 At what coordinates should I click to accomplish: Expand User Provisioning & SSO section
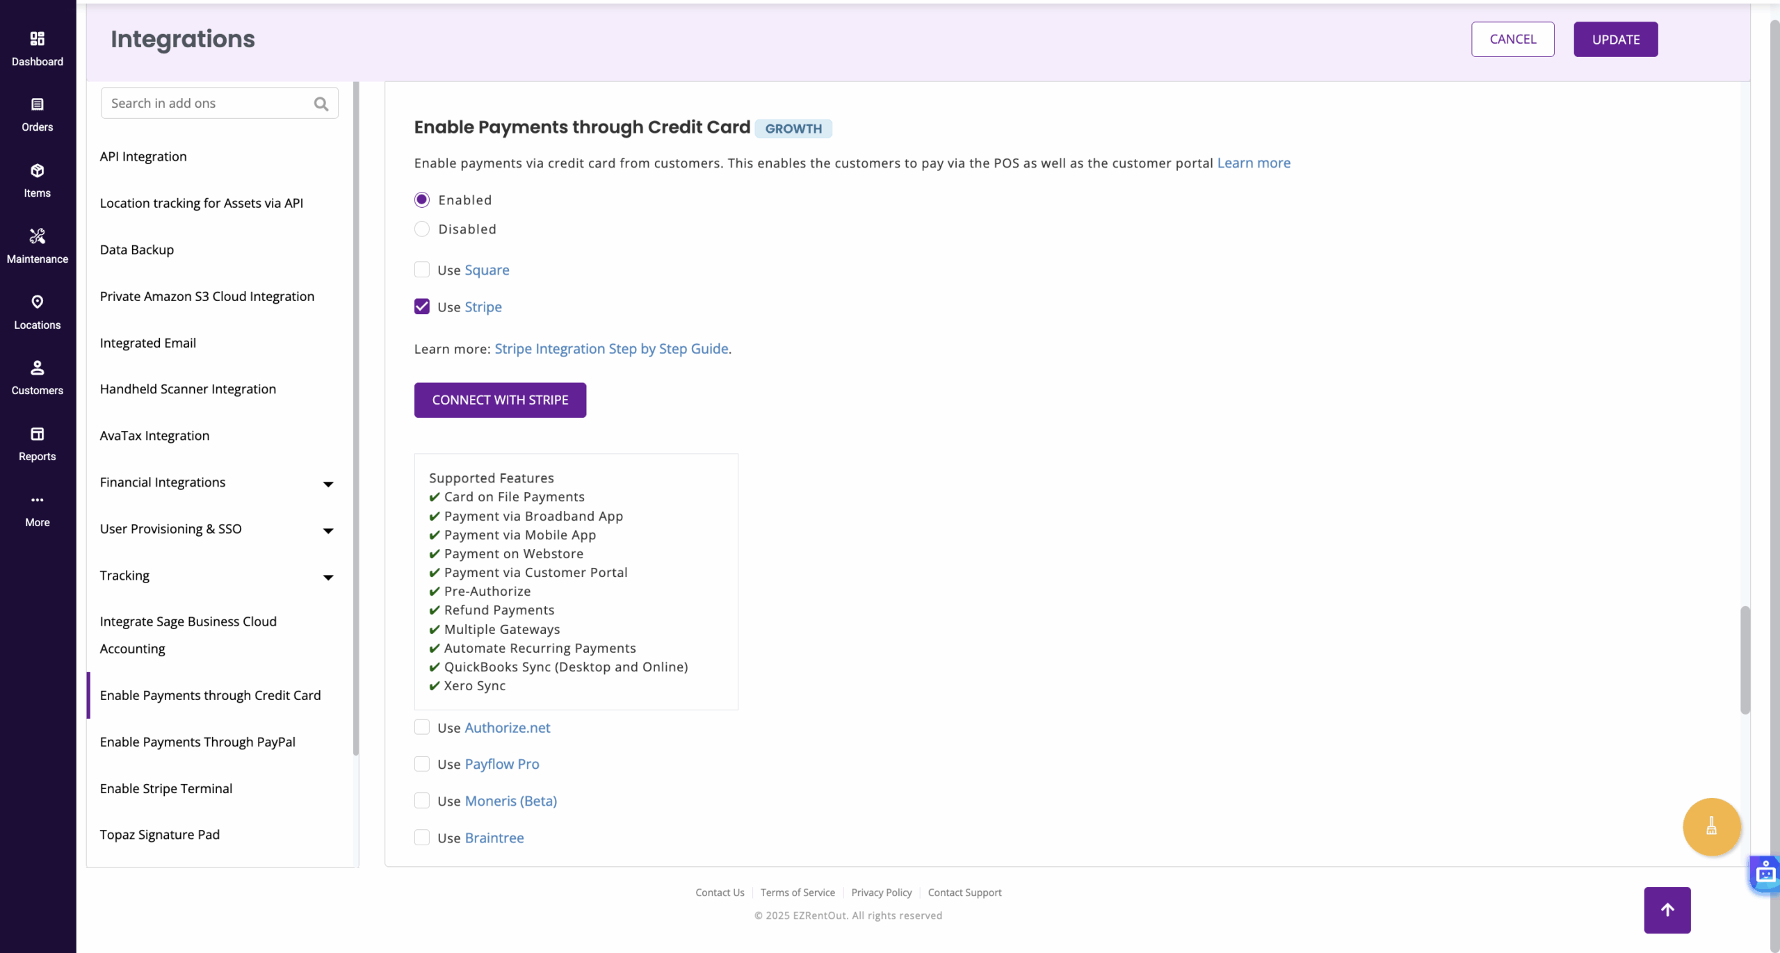[328, 530]
